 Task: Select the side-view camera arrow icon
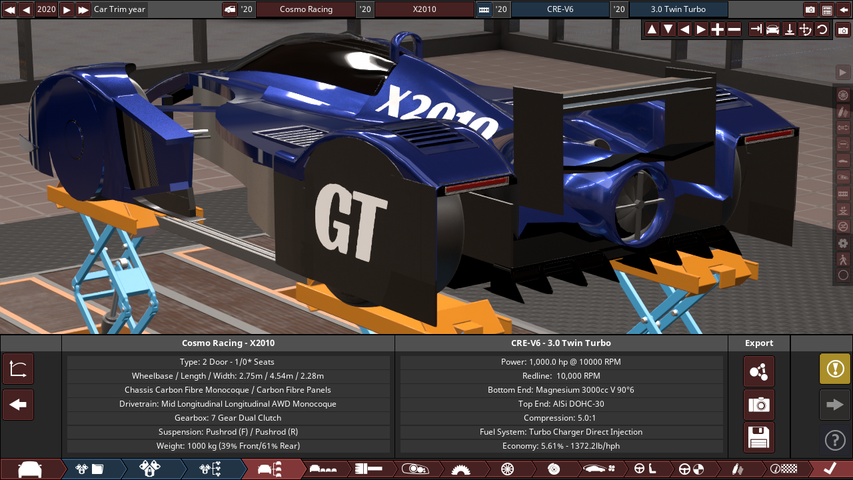coord(756,29)
